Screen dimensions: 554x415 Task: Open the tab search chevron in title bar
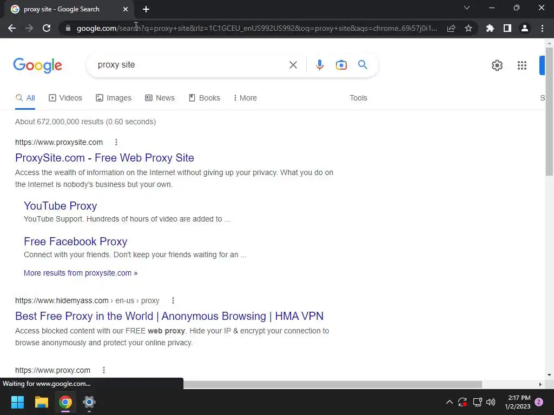pos(467,8)
